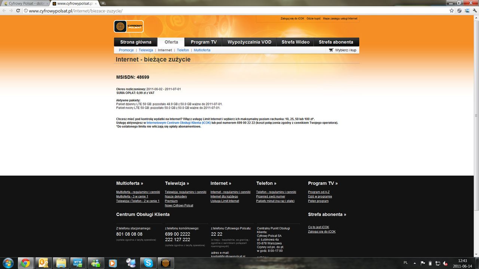Open the Strefa Wideo menu item
This screenshot has width=479, height=269.
(x=296, y=42)
